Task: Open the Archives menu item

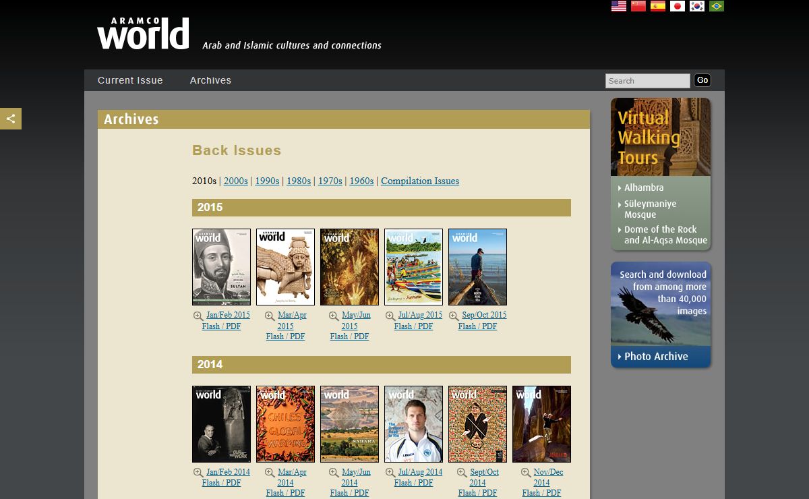Action: point(210,80)
